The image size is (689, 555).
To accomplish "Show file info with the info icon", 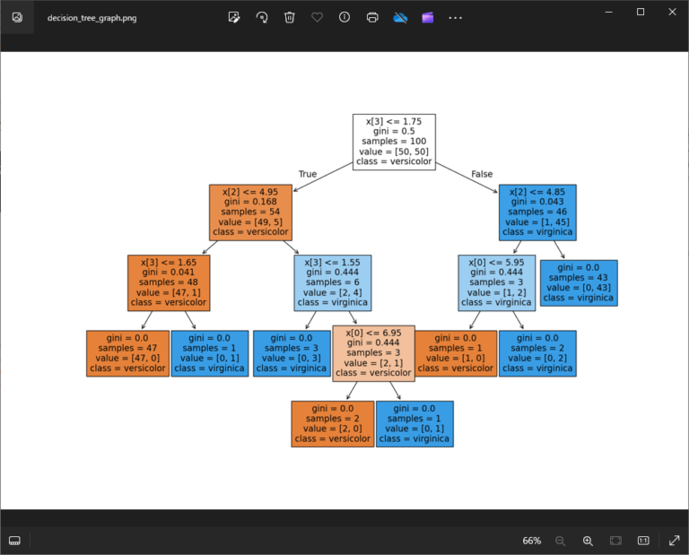I will point(344,17).
